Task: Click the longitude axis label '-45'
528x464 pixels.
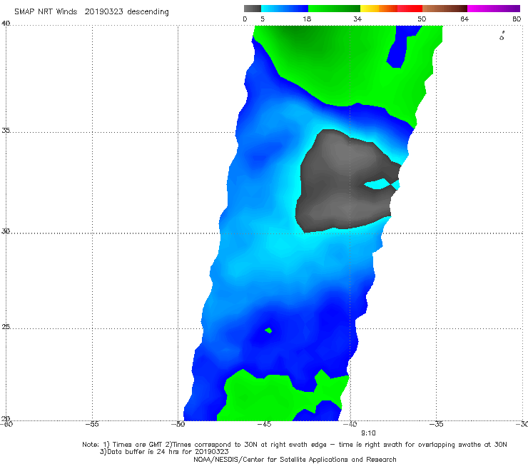Action: click(264, 424)
